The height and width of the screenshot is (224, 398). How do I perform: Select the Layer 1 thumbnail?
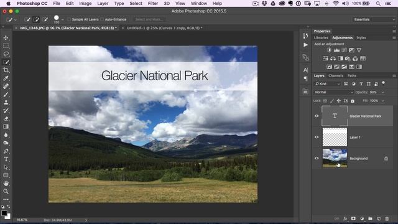click(335, 137)
